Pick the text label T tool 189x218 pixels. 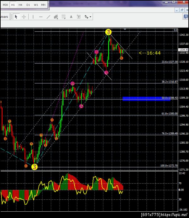click(x=79, y=17)
